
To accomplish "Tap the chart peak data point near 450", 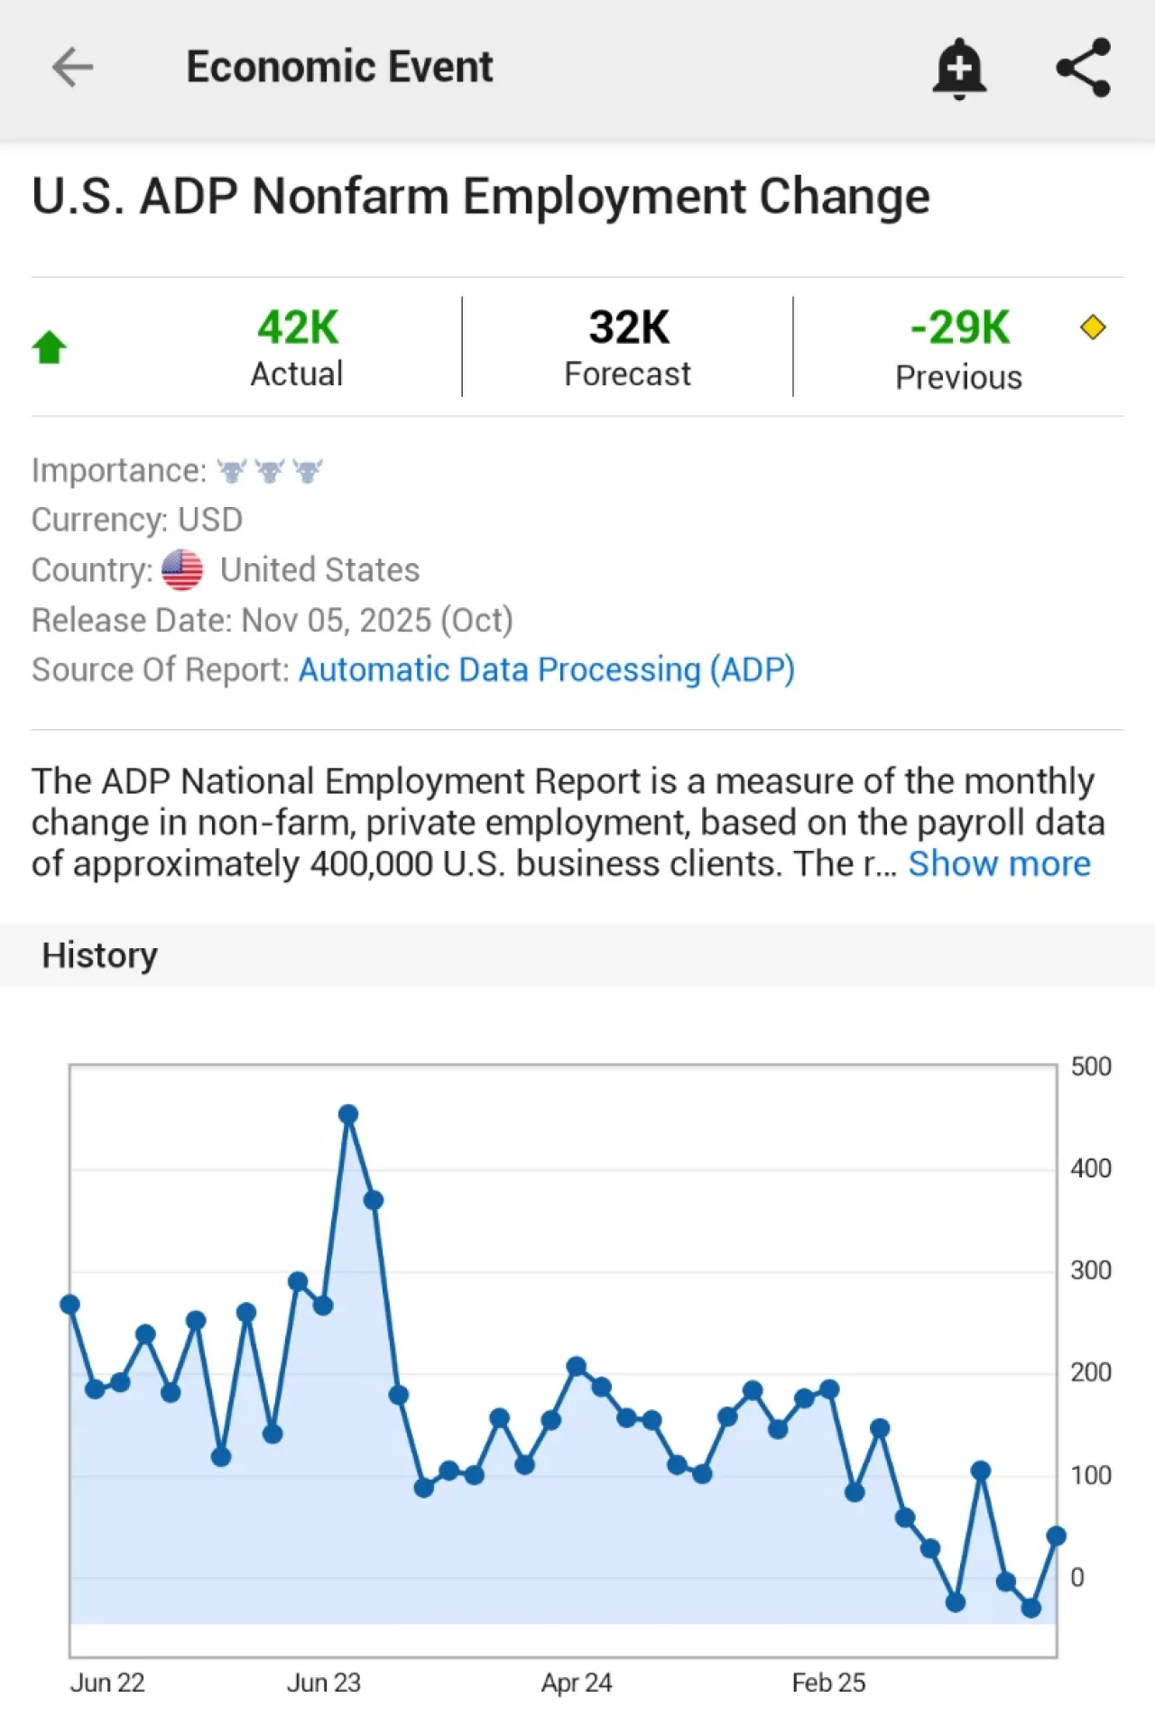I will (348, 1114).
